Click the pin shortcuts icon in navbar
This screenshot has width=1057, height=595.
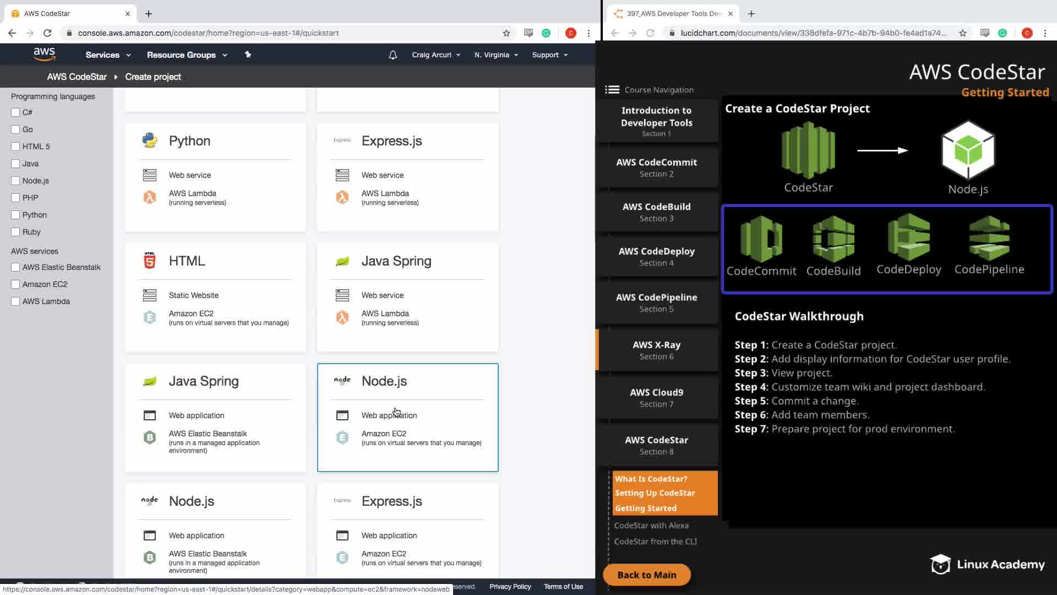[x=248, y=55]
